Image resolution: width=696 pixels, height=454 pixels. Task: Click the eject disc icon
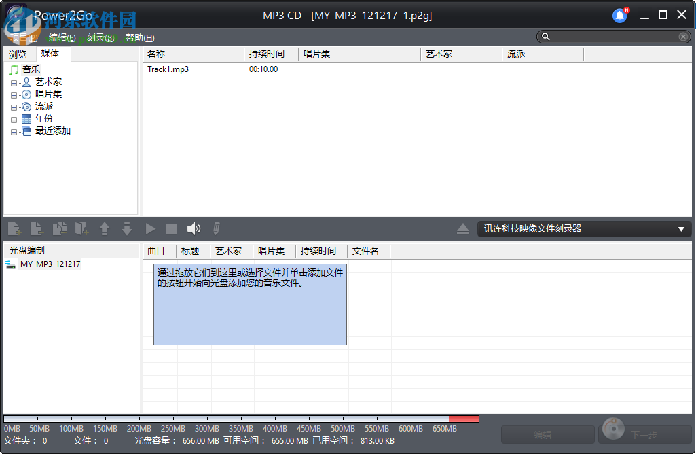click(463, 228)
